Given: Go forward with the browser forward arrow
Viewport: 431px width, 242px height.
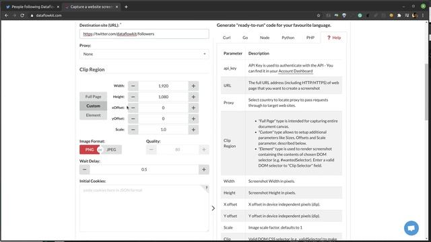Looking at the screenshot, I should tap(14, 15).
